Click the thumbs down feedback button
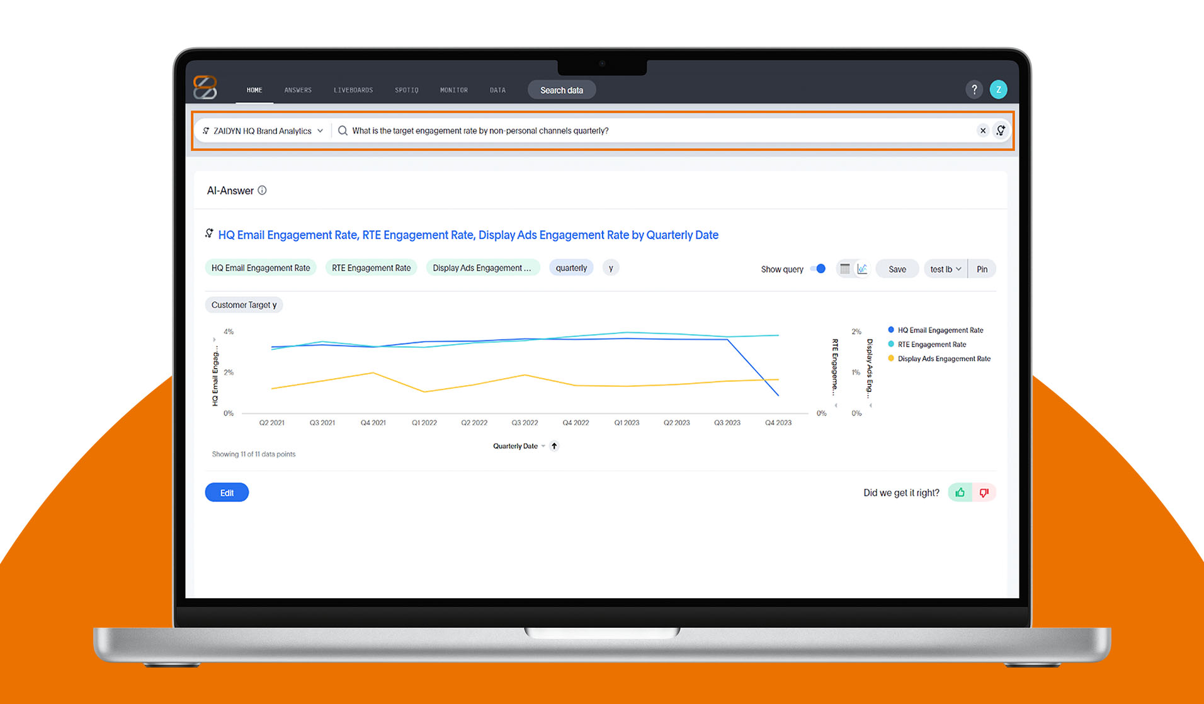Screen dimensions: 1204x704 (984, 493)
